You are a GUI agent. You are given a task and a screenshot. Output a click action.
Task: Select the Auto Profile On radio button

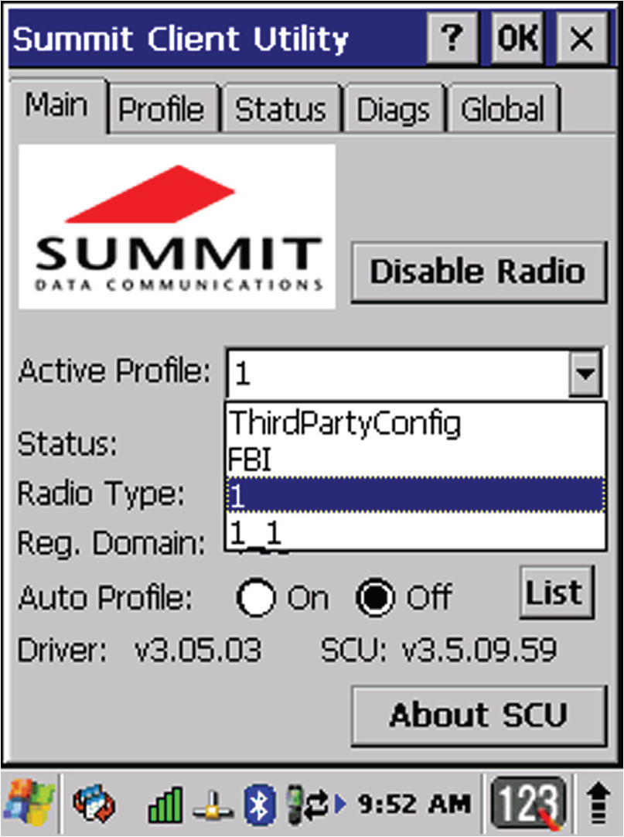[x=256, y=597]
